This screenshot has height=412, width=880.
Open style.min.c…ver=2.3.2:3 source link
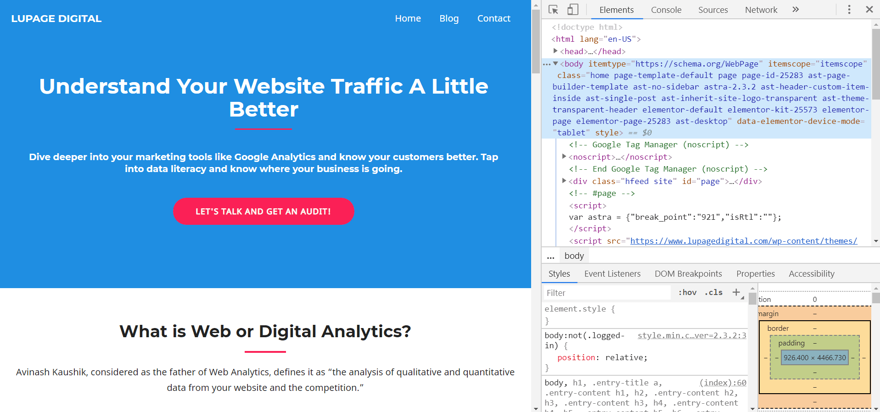click(x=692, y=335)
